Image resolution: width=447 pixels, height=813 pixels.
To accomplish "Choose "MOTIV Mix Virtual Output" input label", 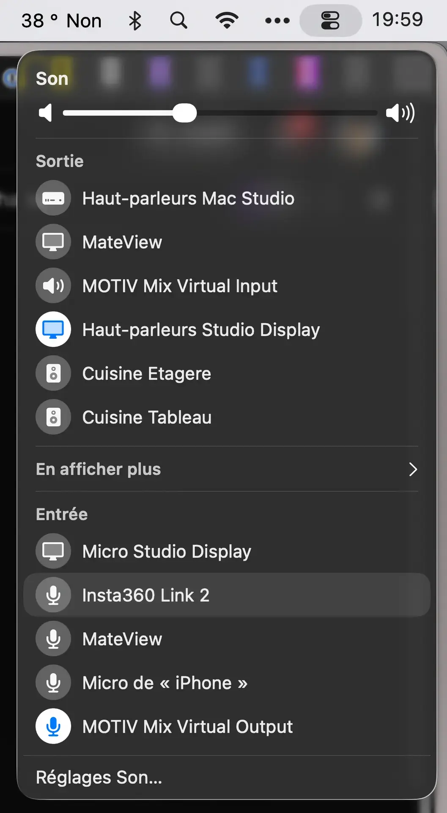I will pyautogui.click(x=187, y=727).
